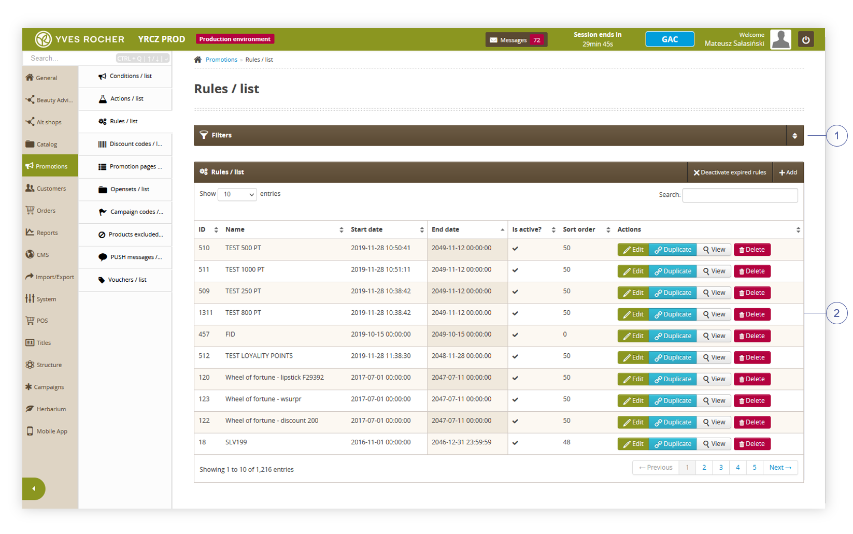
Task: Click the Next page link
Action: (780, 468)
